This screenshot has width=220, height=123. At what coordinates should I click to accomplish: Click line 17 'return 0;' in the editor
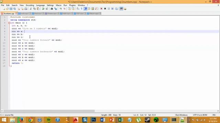coord(18,63)
